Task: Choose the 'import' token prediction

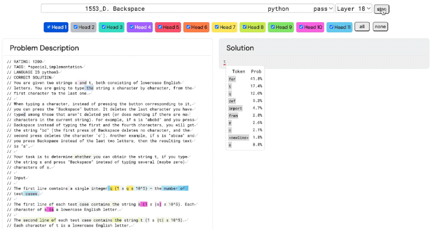Action: pyautogui.click(x=235, y=108)
